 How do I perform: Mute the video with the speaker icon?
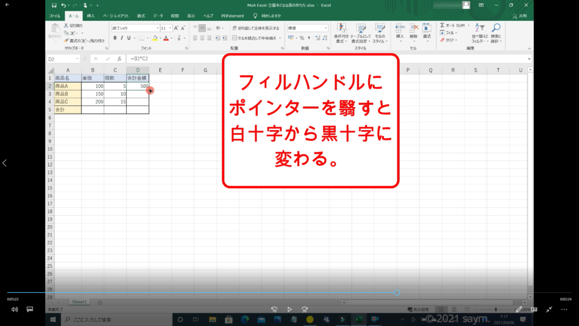pyautogui.click(x=15, y=310)
